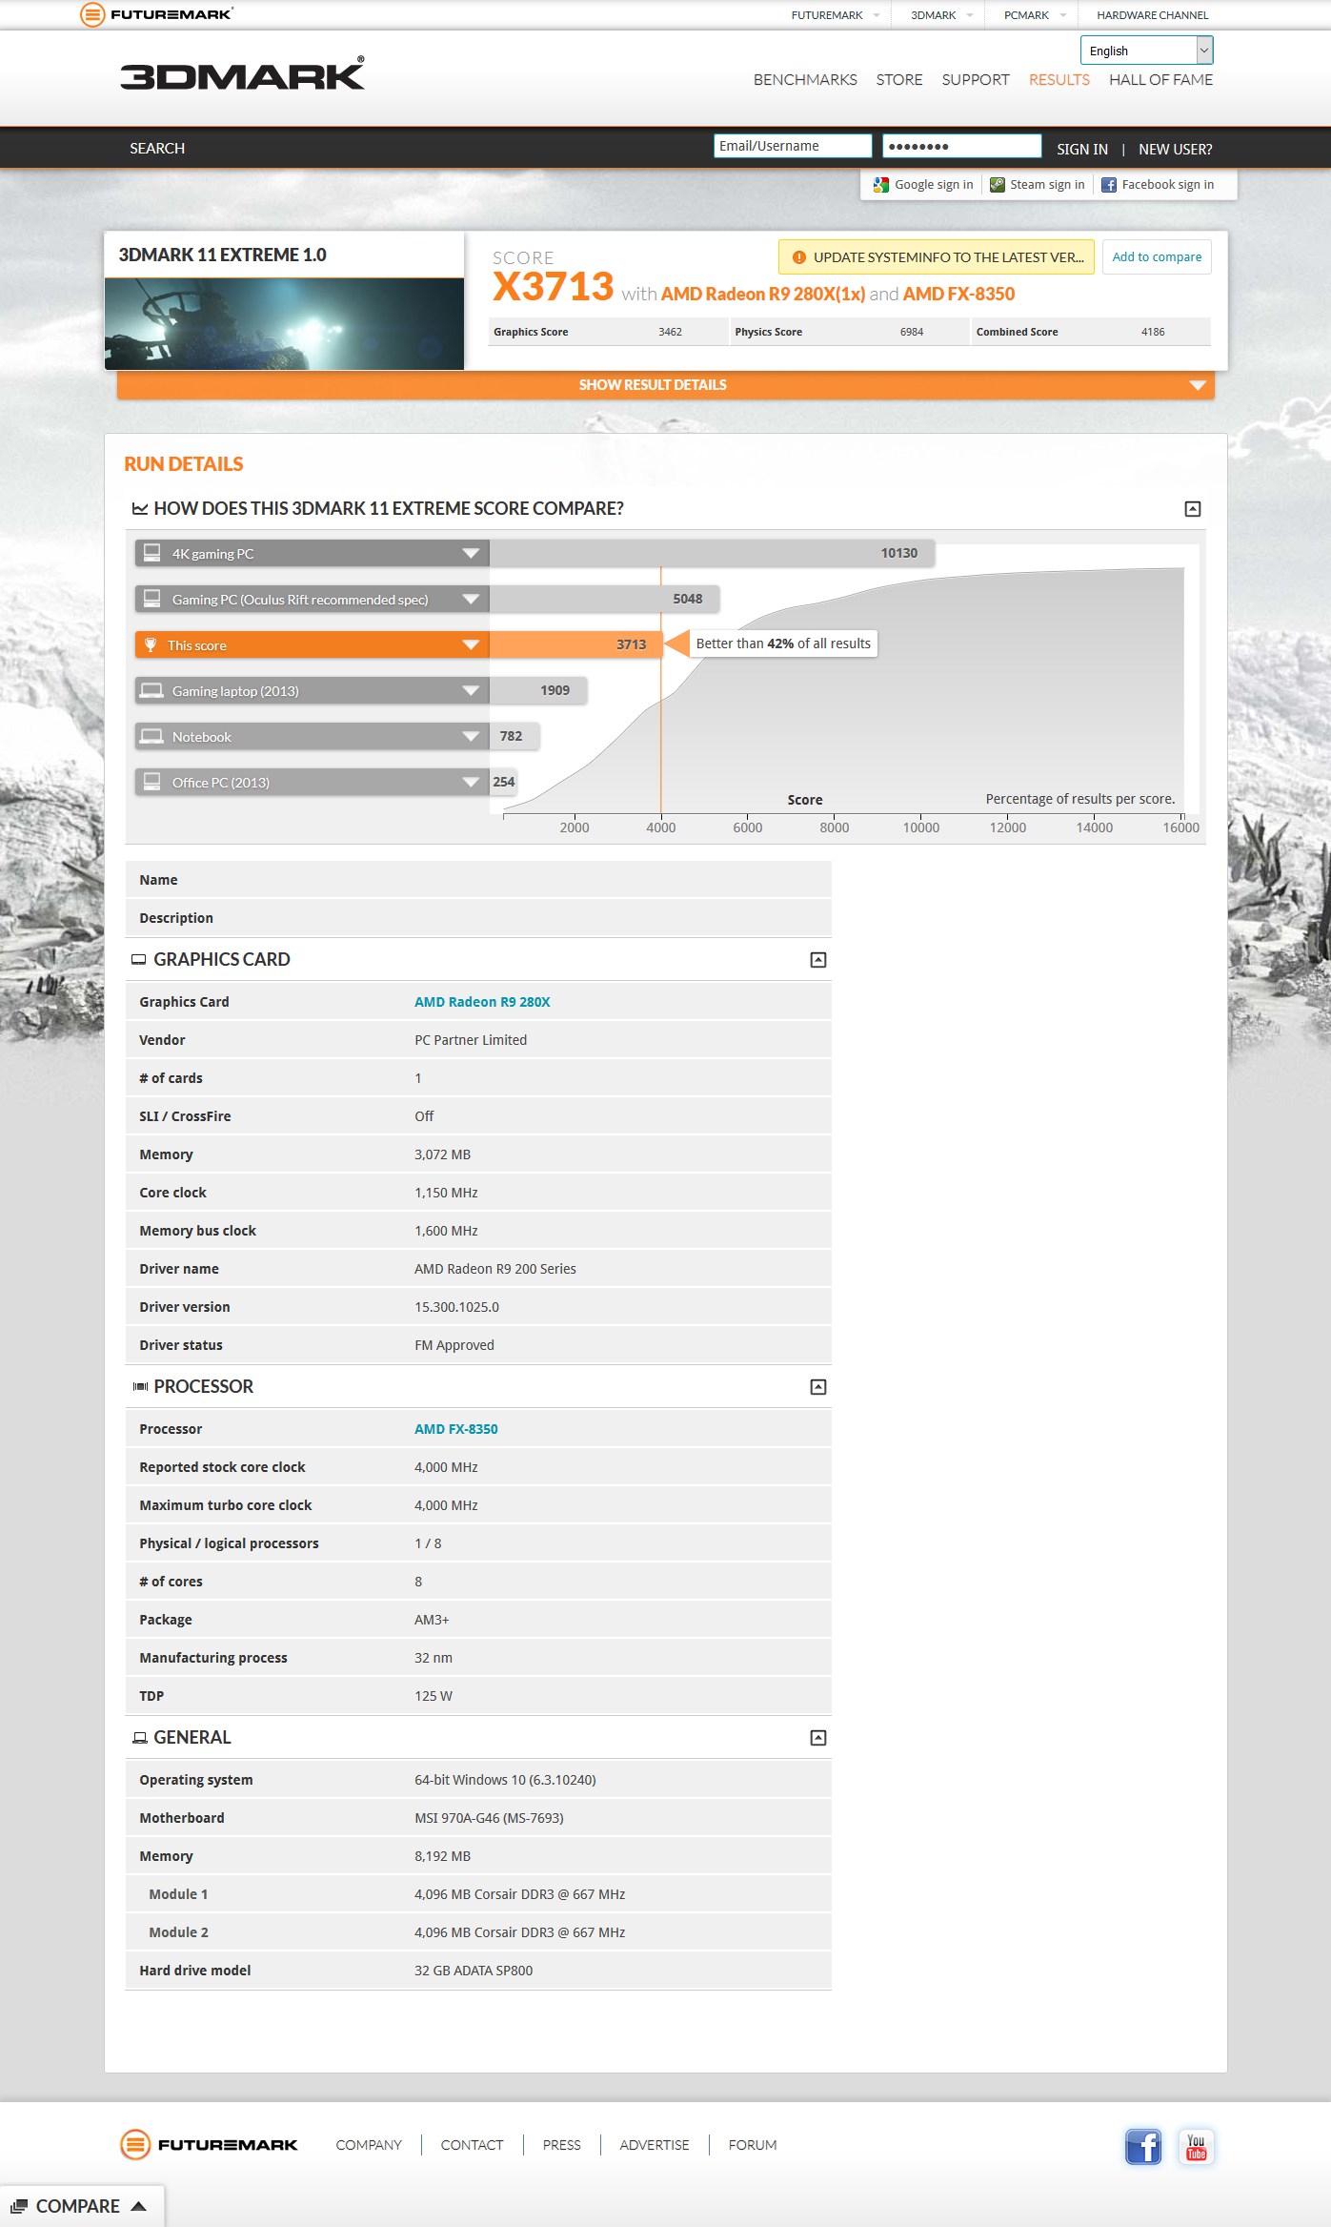This screenshot has width=1331, height=2227.
Task: Expand the Oculus Rift gaming PC dropdown arrow
Action: pyautogui.click(x=471, y=599)
